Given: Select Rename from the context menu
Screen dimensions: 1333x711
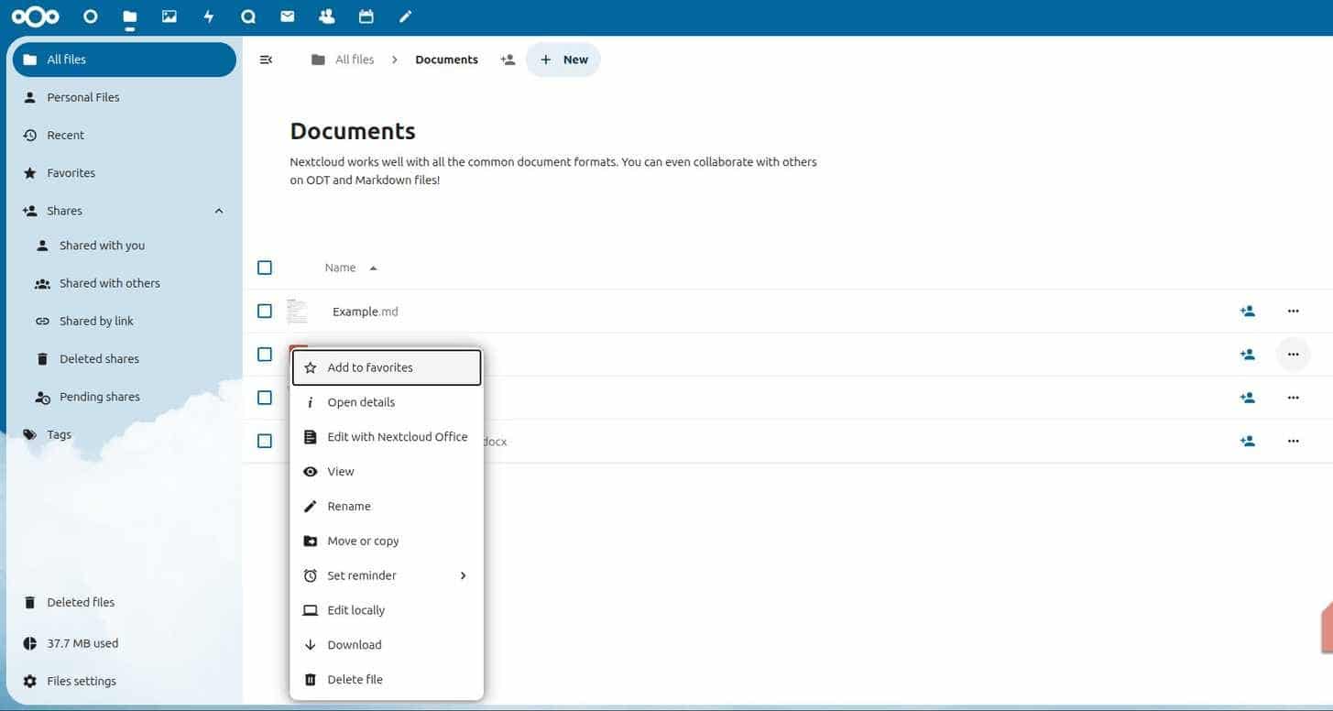Looking at the screenshot, I should pos(387,507).
